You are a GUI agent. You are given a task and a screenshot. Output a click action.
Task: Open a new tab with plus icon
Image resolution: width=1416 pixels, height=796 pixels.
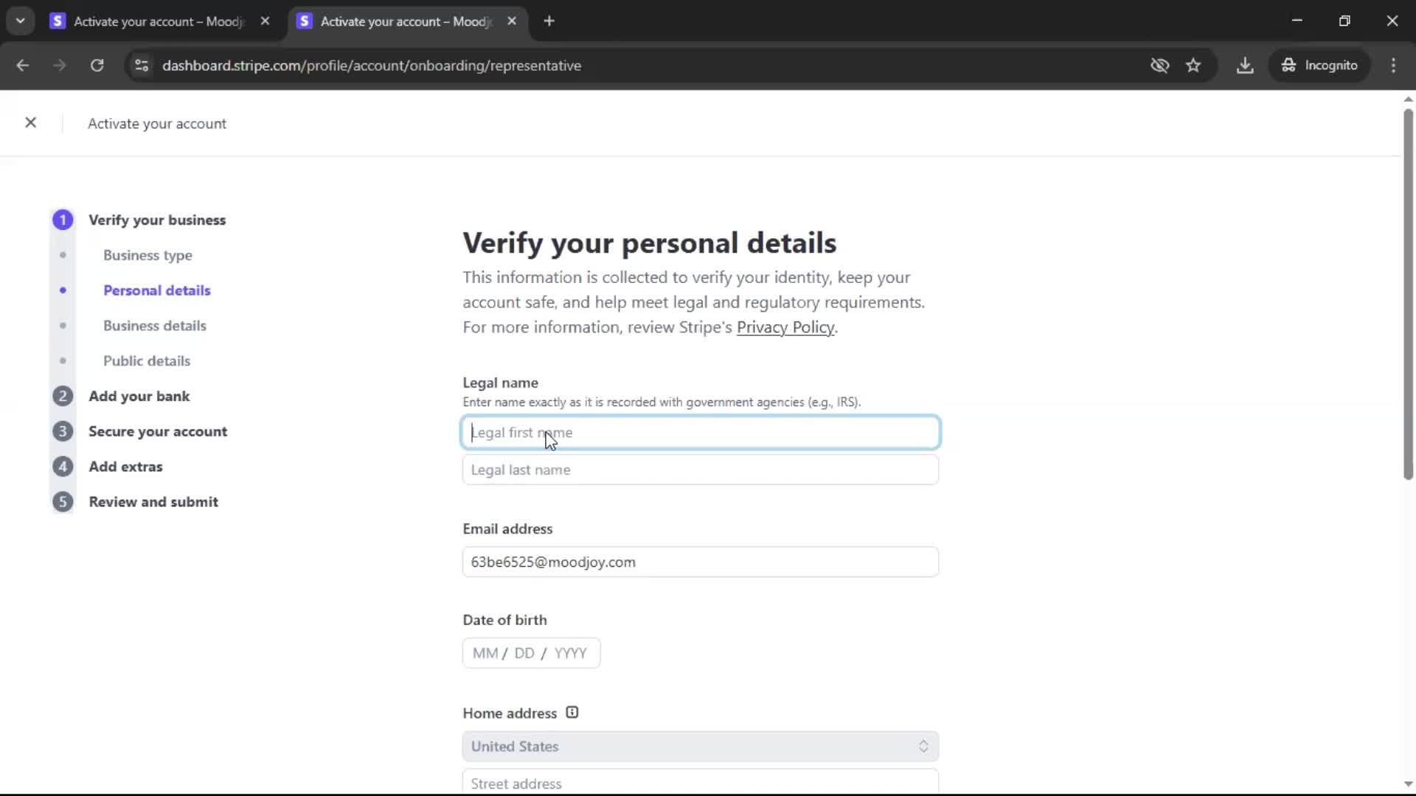[549, 21]
